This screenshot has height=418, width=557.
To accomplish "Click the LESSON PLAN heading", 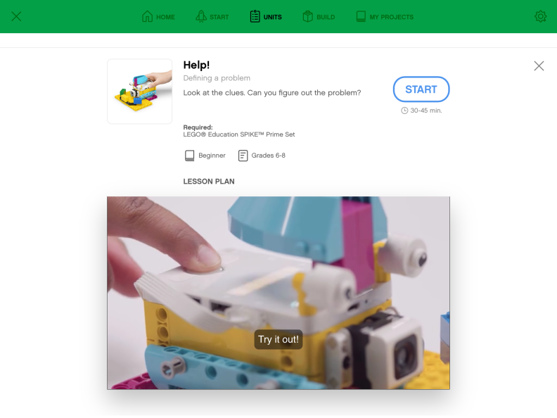I will (209, 182).
